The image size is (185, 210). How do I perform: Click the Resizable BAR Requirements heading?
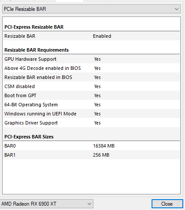click(36, 50)
